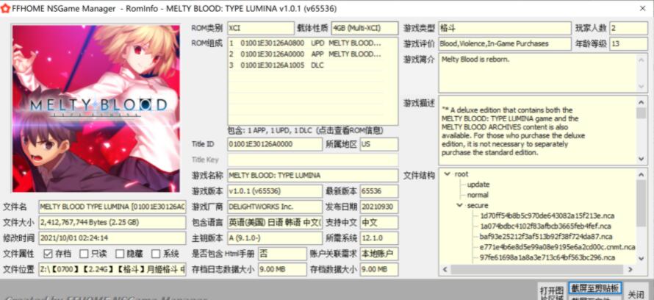
Task: Click the down arrow of 游戏描述 scrollbar
Action: pyautogui.click(x=642, y=159)
